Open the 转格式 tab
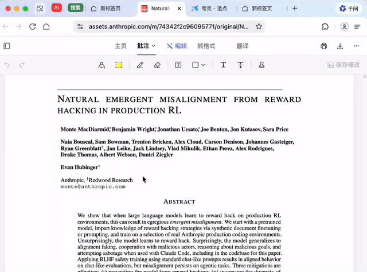The image size is (367, 272). (206, 46)
